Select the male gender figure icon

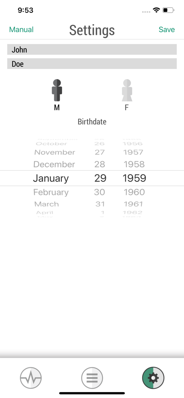57,90
